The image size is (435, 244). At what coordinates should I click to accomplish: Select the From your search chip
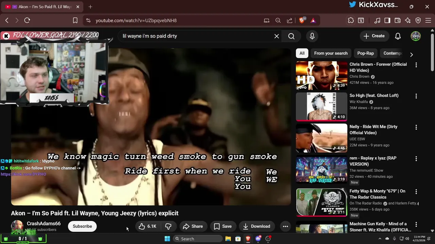click(x=331, y=53)
